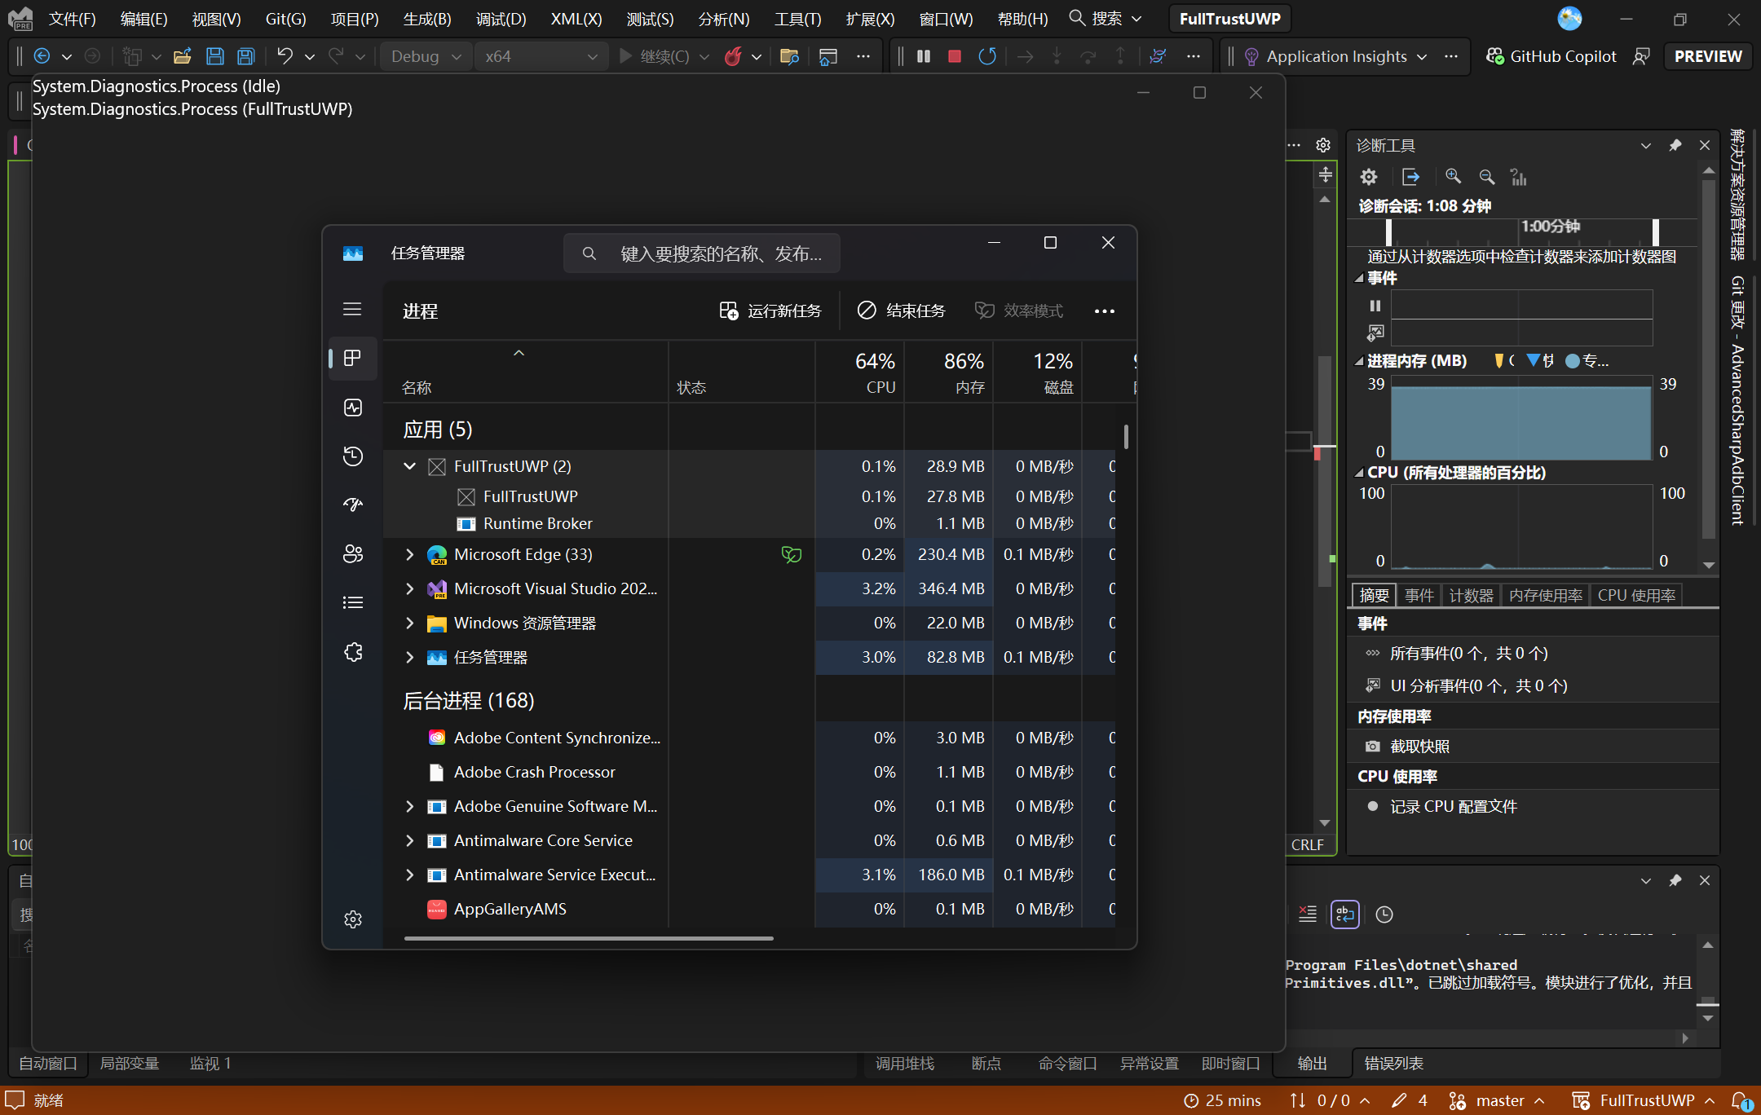This screenshot has height=1115, width=1761.
Task: Expand the Windows 资源管理器 process group
Action: (x=410, y=623)
